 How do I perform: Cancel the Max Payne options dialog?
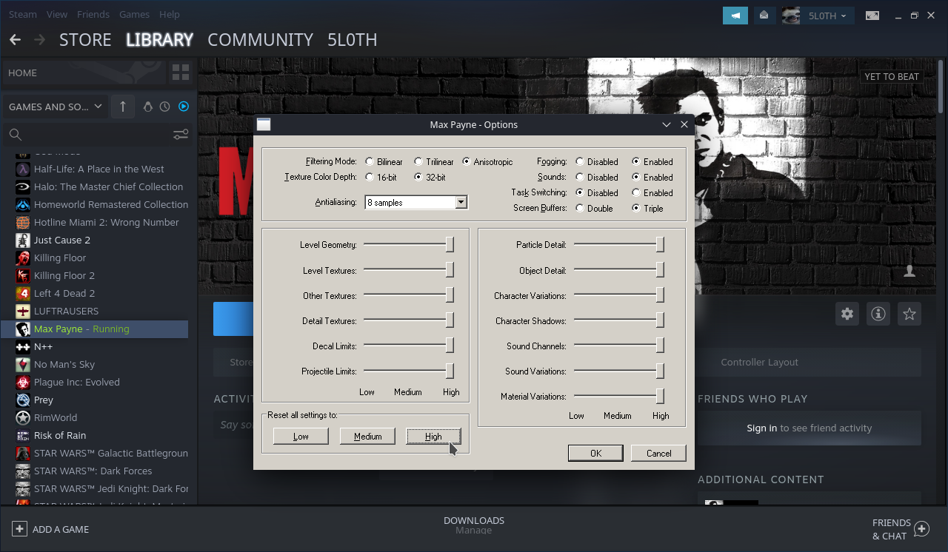[x=658, y=453]
